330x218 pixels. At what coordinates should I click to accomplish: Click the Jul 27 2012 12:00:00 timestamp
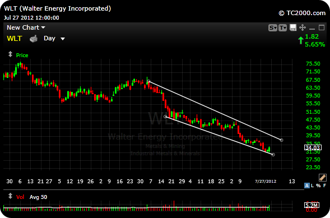point(31,18)
